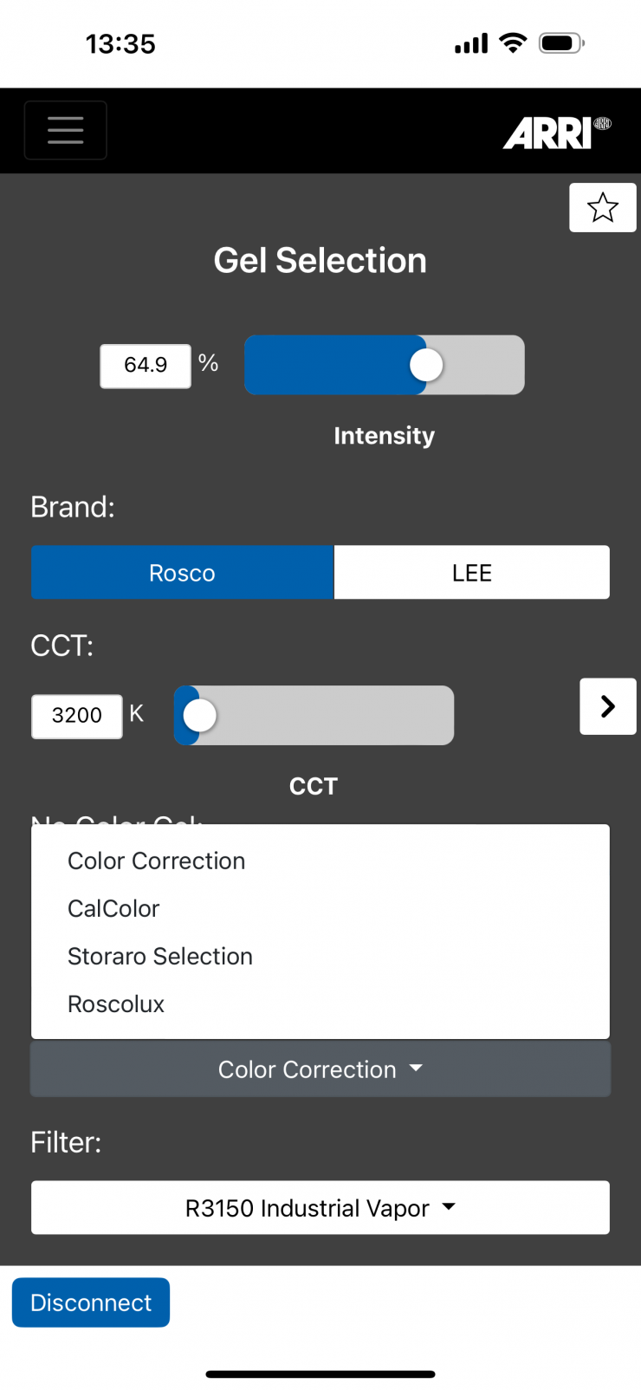Pick Storaro Selection gel category
Screen dimensions: 641x1390
pyautogui.click(x=160, y=956)
